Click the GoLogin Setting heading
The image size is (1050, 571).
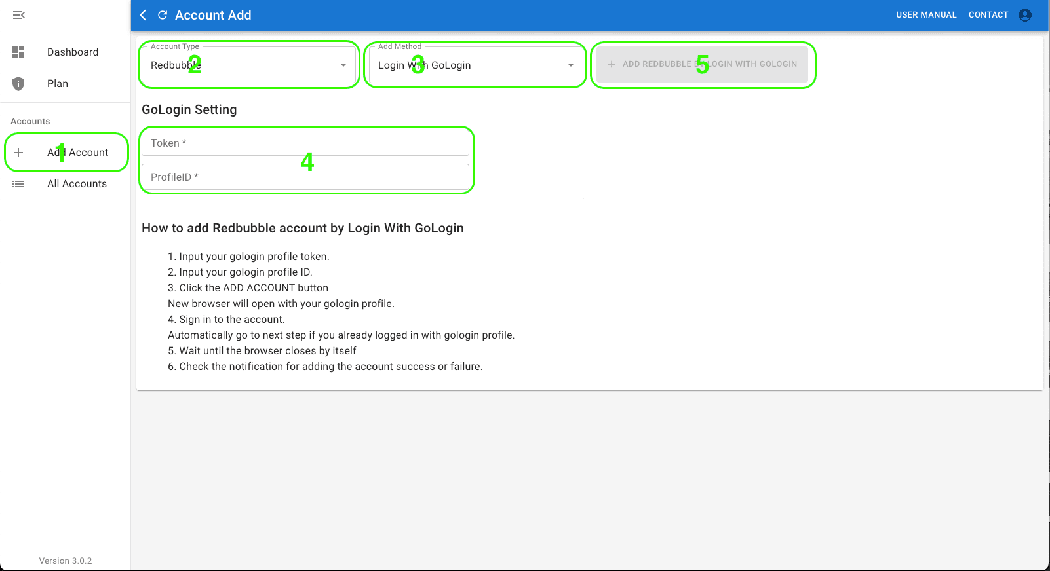189,110
